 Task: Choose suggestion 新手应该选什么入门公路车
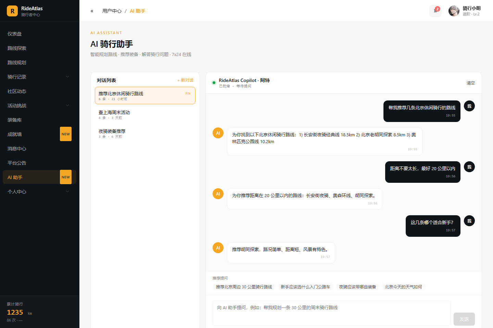pyautogui.click(x=305, y=287)
